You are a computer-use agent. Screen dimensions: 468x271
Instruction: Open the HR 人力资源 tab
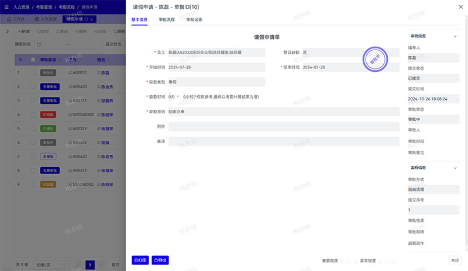[46, 19]
